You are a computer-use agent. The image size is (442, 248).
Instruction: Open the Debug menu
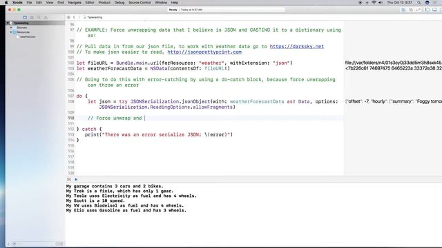119,3
